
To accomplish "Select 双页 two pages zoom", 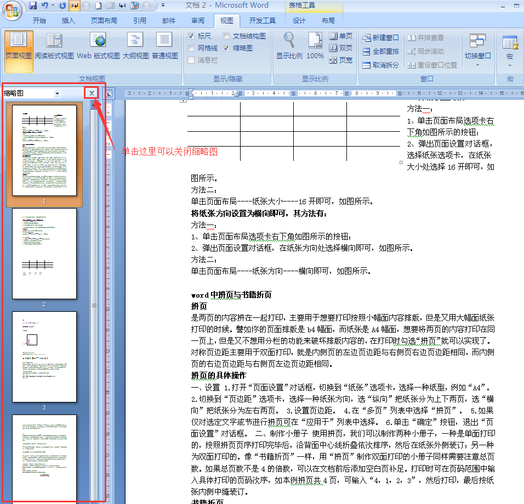I will 341,48.
